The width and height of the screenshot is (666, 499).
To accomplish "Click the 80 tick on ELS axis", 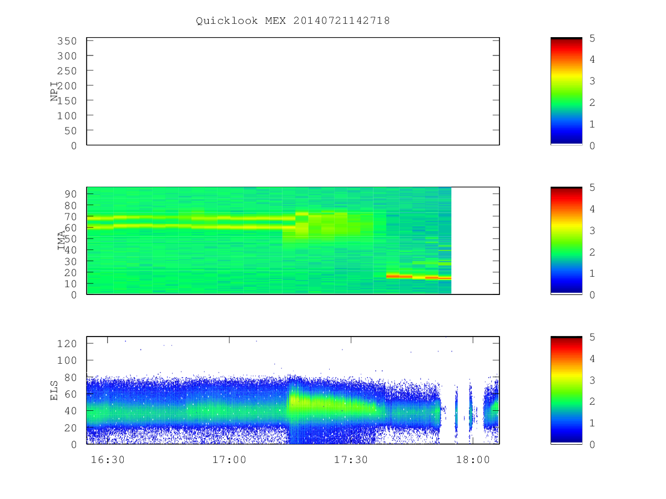I will pyautogui.click(x=70, y=378).
